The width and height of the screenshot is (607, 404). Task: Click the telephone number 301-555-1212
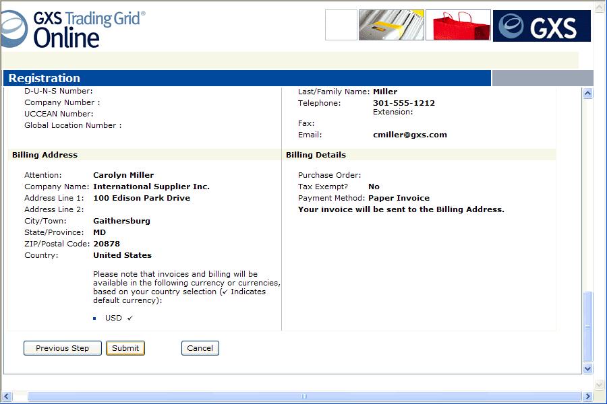404,103
